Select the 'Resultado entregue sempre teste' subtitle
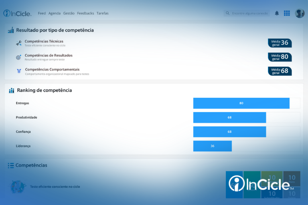The height and width of the screenshot is (205, 308). (x=45, y=60)
